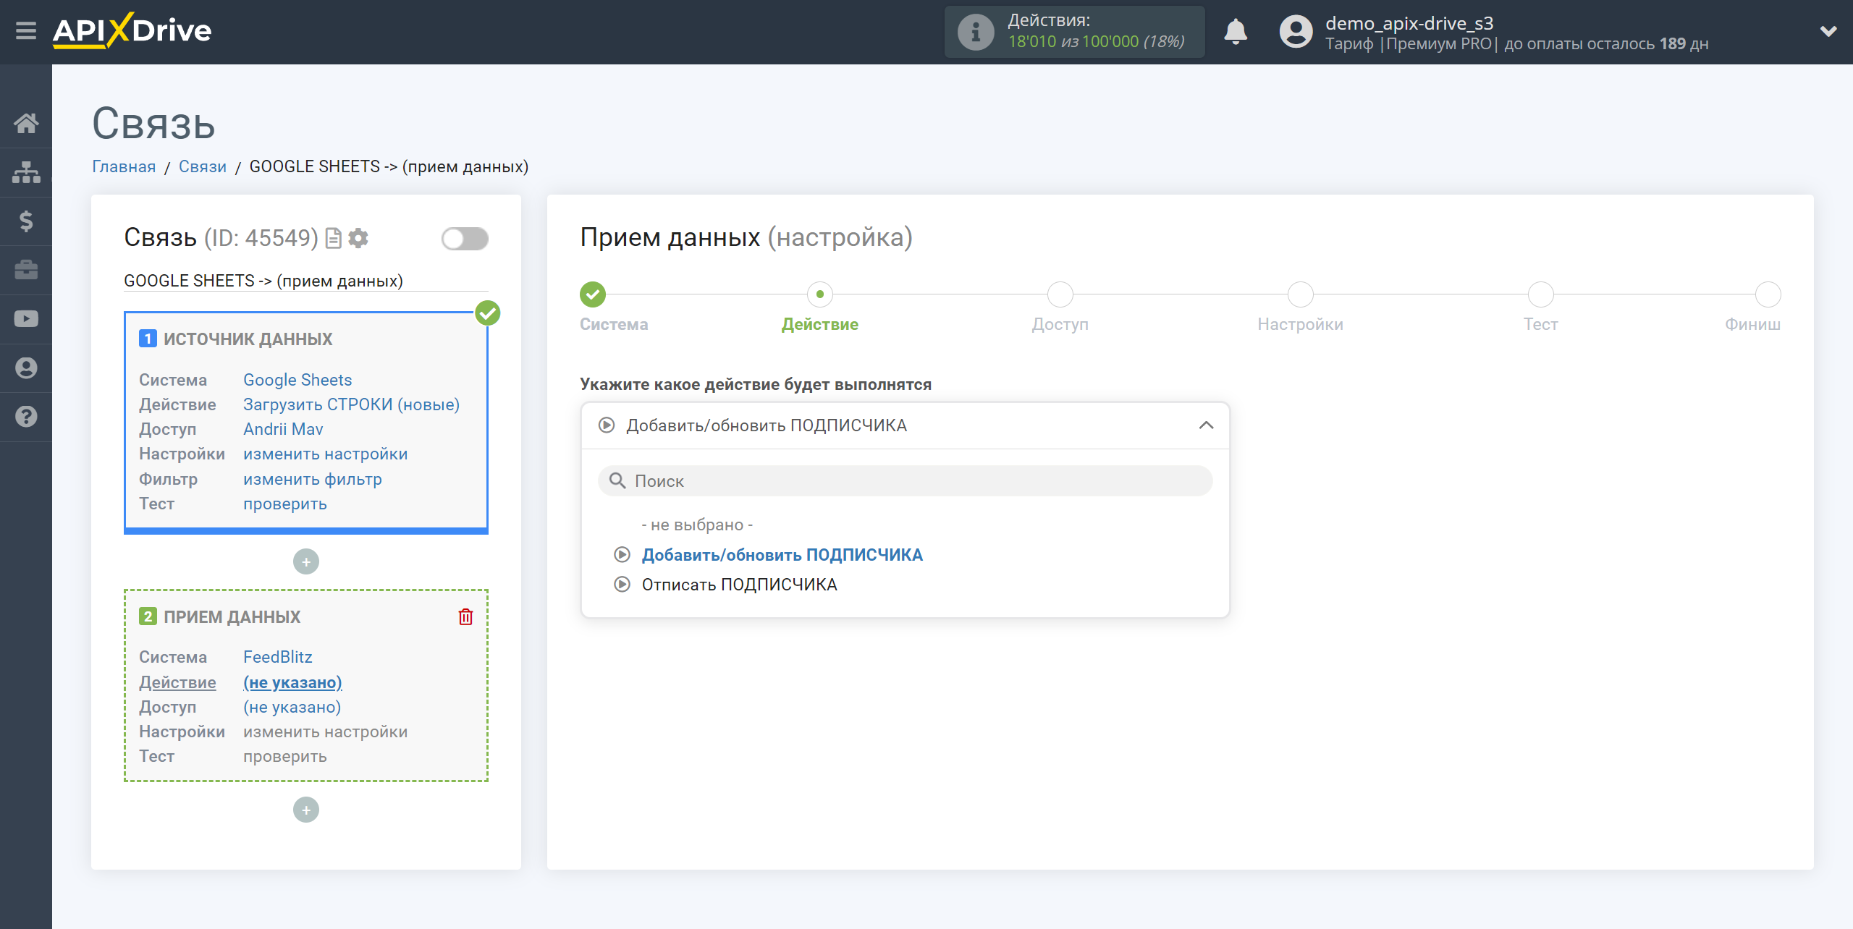Select Добавить/обновить ПОДПИСЧИКА option

782,555
